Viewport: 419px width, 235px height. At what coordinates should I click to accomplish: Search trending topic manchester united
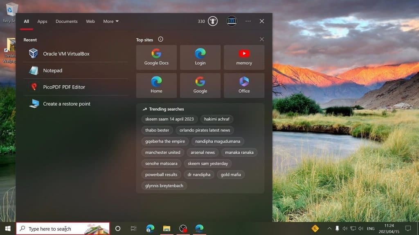(x=162, y=152)
